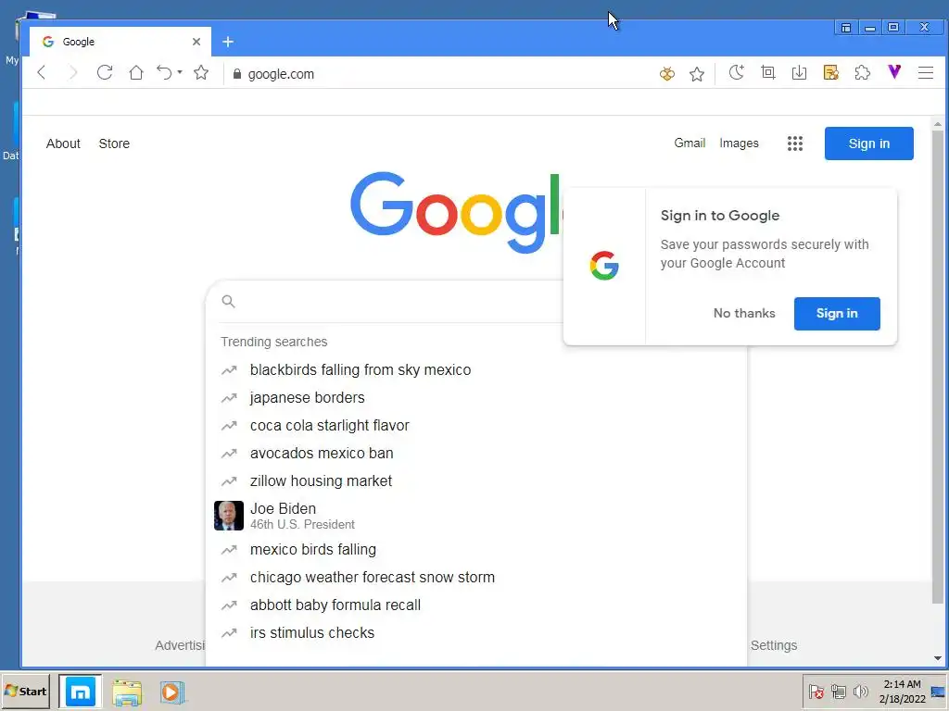949x711 pixels.
Task: Open the extensions puzzle icon
Action: (863, 72)
